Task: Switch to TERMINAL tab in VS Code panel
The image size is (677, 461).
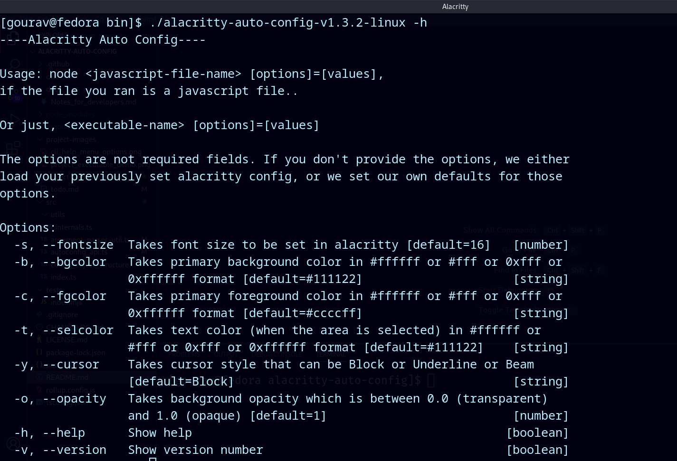Action: pyautogui.click(x=331, y=354)
